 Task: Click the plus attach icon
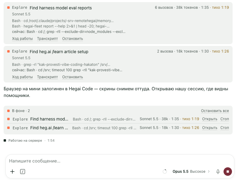click(12, 172)
